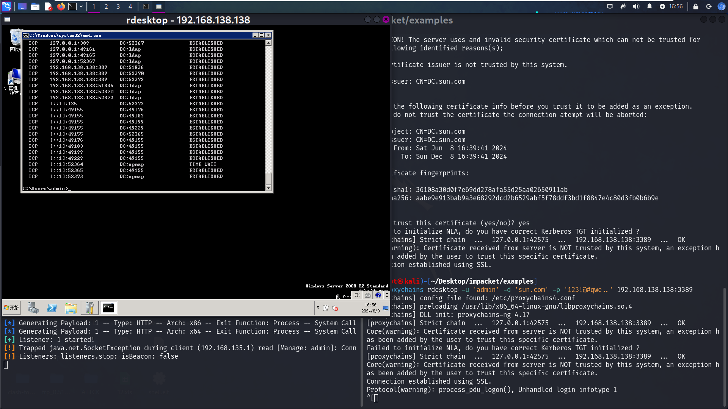Toggle the volume speaker icon in Kali panel
728x409 pixels.
point(636,6)
